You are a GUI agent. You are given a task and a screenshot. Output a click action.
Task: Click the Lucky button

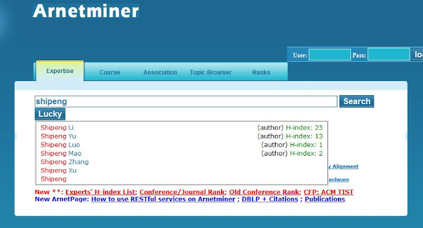pyautogui.click(x=50, y=114)
